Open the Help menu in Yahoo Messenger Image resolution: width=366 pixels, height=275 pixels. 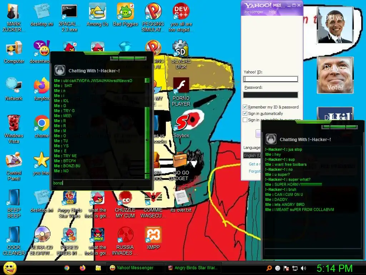(272, 12)
